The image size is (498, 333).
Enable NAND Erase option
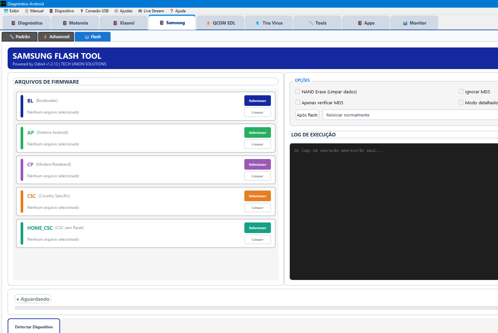(x=298, y=92)
